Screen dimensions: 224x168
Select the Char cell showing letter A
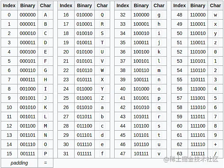click(45, 15)
